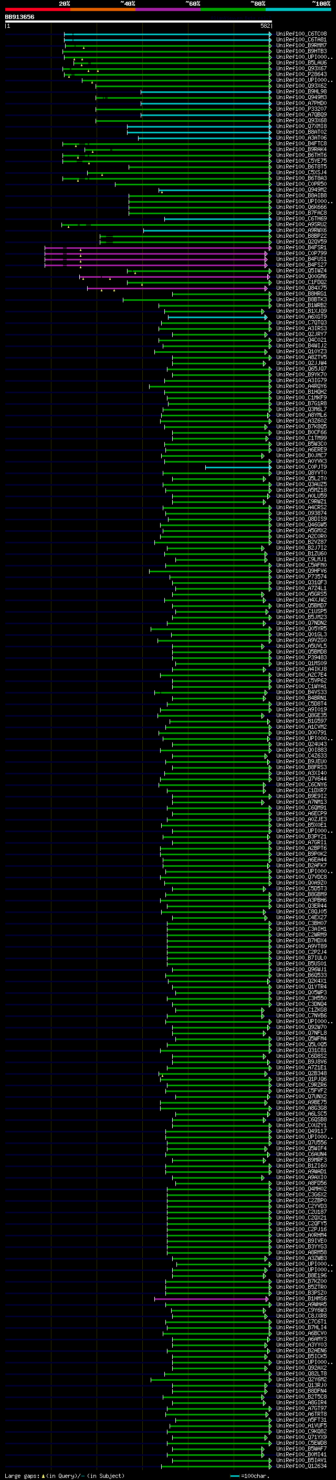Select label UniRef100_Q7XMI8
The width and height of the screenshot is (336, 1480).
[x=301, y=127]
